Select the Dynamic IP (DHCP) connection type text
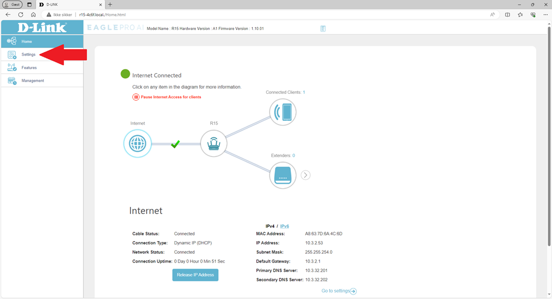The width and height of the screenshot is (552, 299). 193,243
